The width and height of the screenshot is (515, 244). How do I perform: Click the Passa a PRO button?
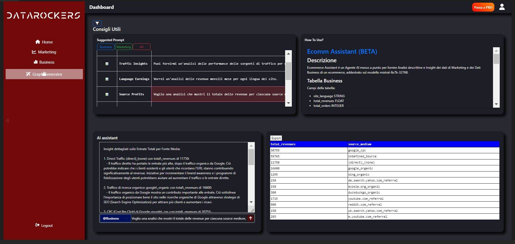pos(483,7)
